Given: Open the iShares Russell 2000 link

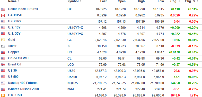Looking at the screenshot, I should click(23, 89).
